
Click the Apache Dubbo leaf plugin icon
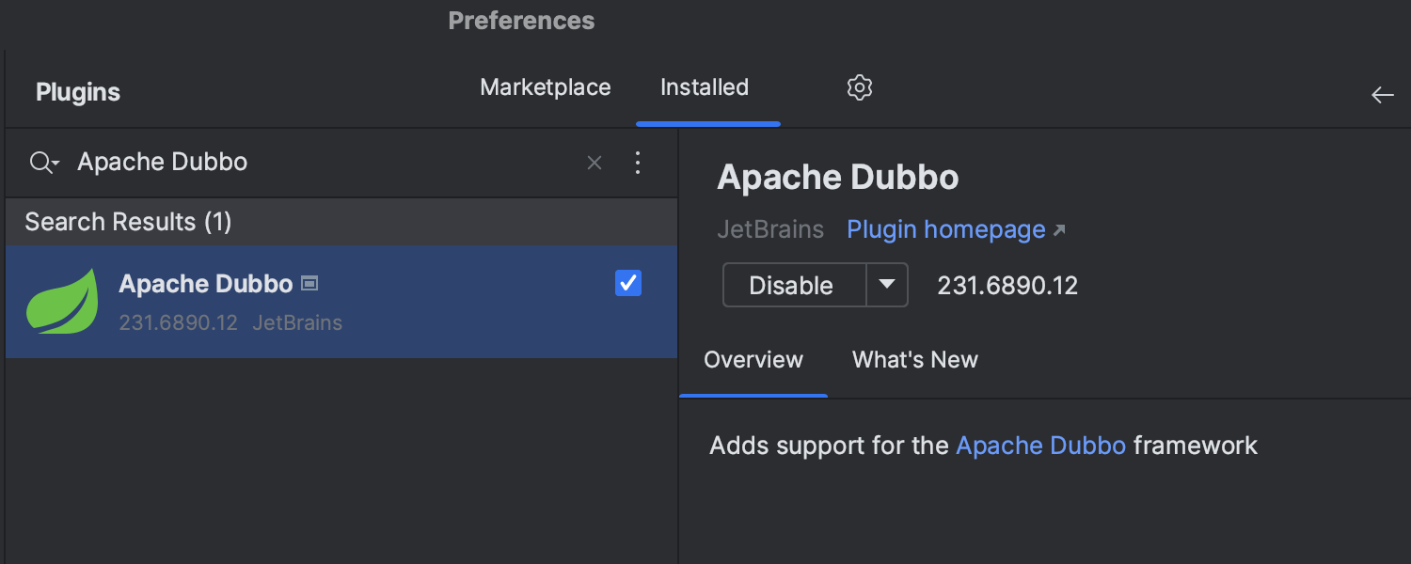click(x=62, y=301)
